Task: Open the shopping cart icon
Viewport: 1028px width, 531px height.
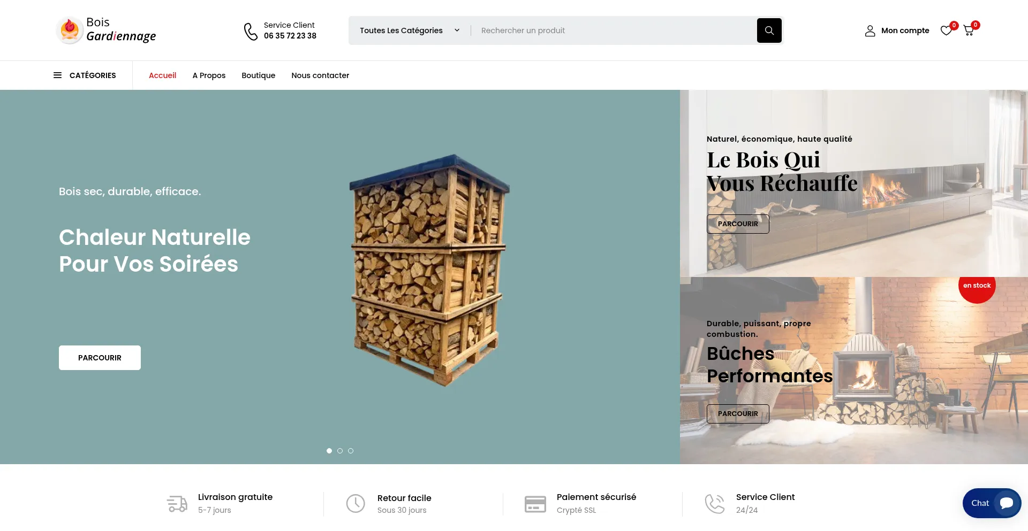Action: [969, 31]
